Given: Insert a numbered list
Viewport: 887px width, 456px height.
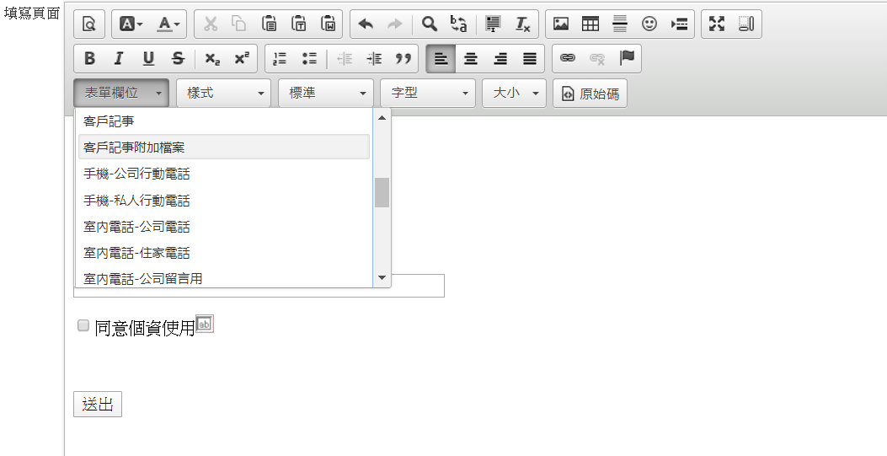Looking at the screenshot, I should 280,58.
